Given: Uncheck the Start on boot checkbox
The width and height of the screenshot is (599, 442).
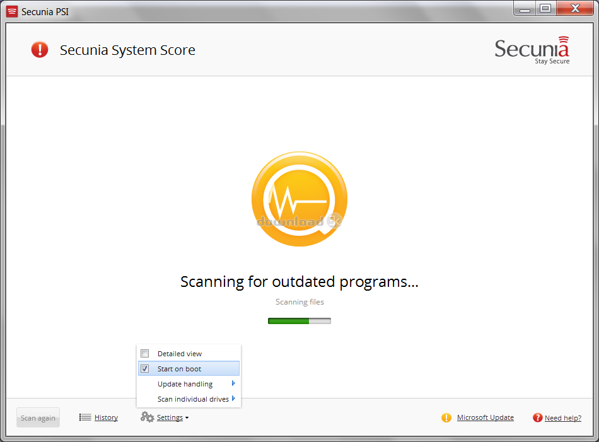Looking at the screenshot, I should point(145,369).
